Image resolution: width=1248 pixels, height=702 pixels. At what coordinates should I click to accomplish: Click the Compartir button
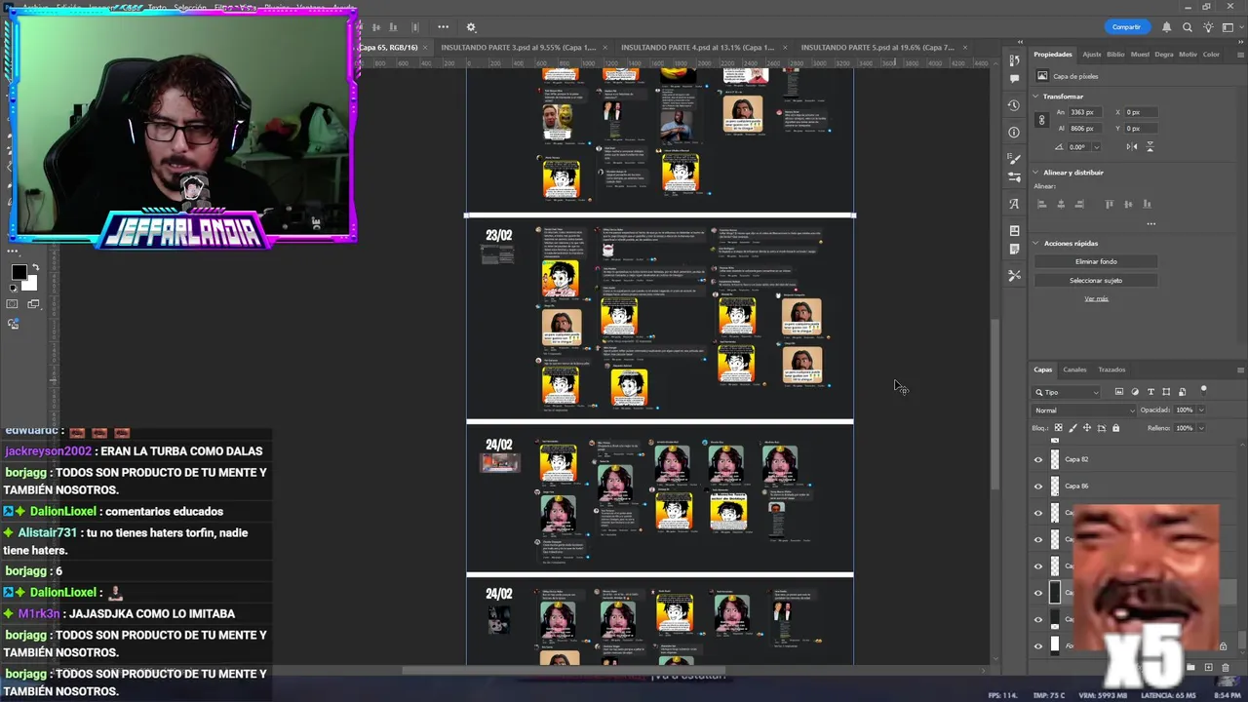[1126, 27]
